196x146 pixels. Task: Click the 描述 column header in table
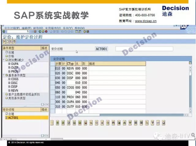(117, 64)
